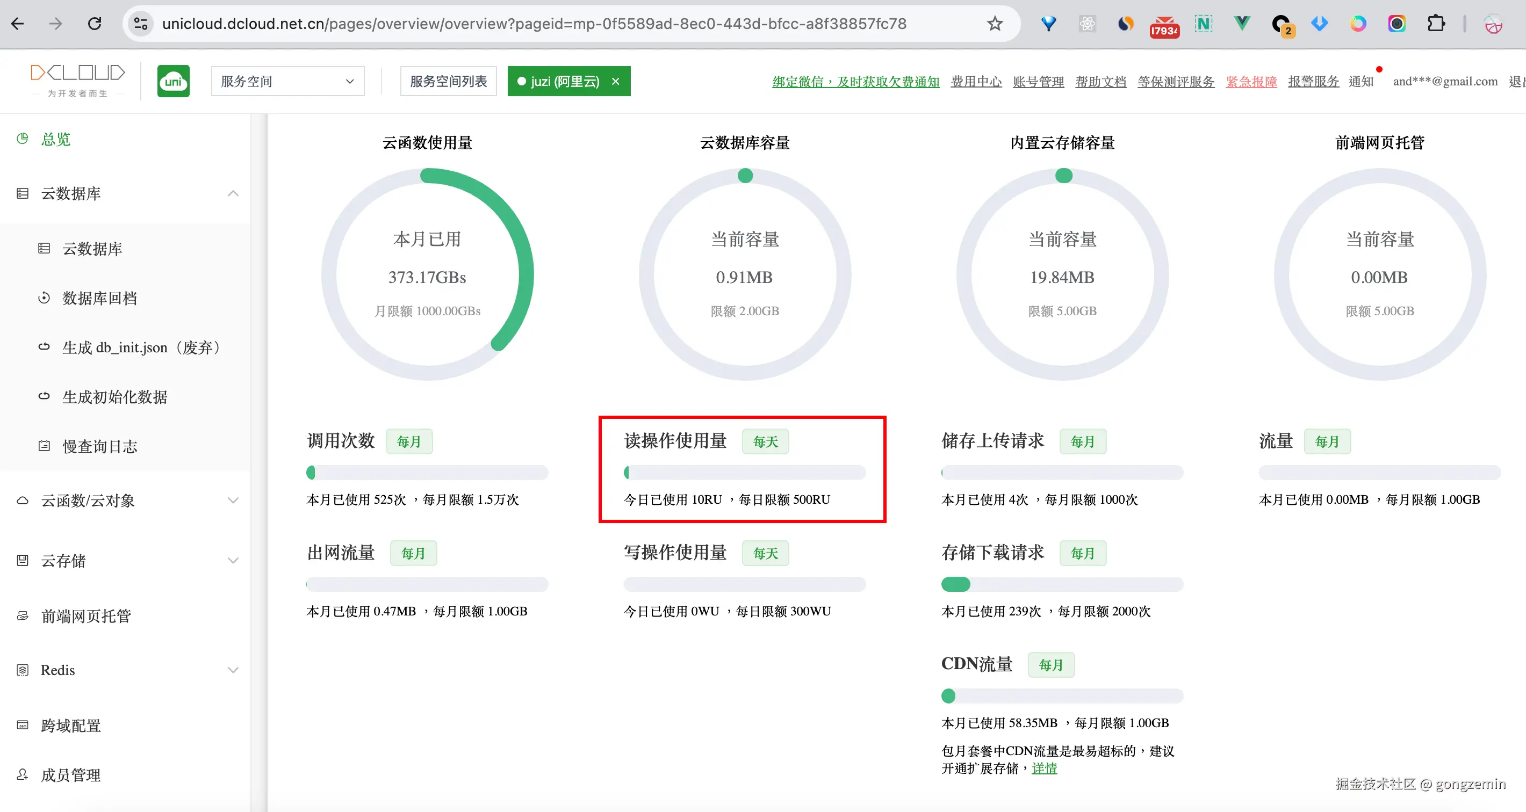Click the 慢查询日志 log icon
Image resolution: width=1526 pixels, height=812 pixels.
tap(44, 446)
